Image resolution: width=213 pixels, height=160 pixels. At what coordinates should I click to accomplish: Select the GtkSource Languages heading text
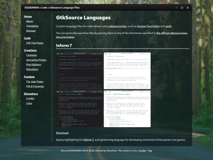click(83, 18)
